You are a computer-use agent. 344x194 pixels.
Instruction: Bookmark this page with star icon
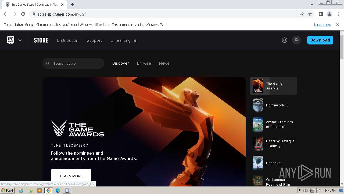310,14
